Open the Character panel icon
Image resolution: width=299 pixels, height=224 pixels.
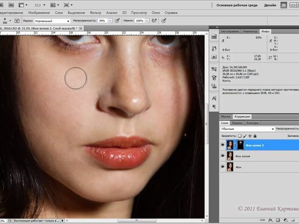(214, 98)
